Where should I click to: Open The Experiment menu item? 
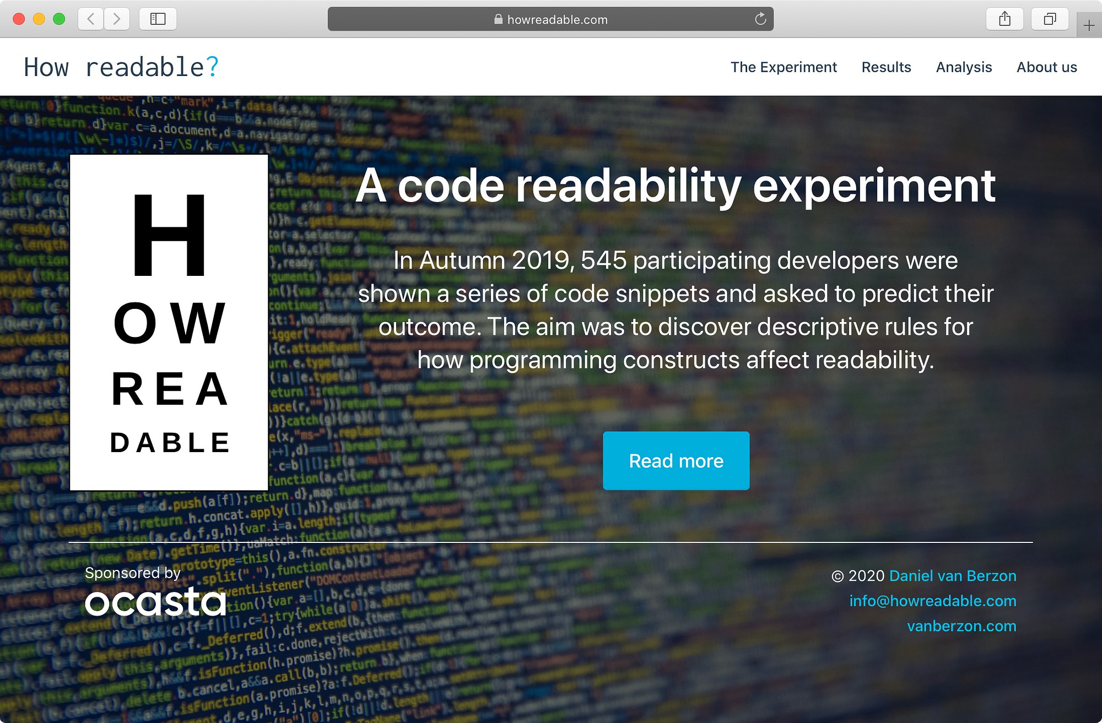(x=783, y=67)
